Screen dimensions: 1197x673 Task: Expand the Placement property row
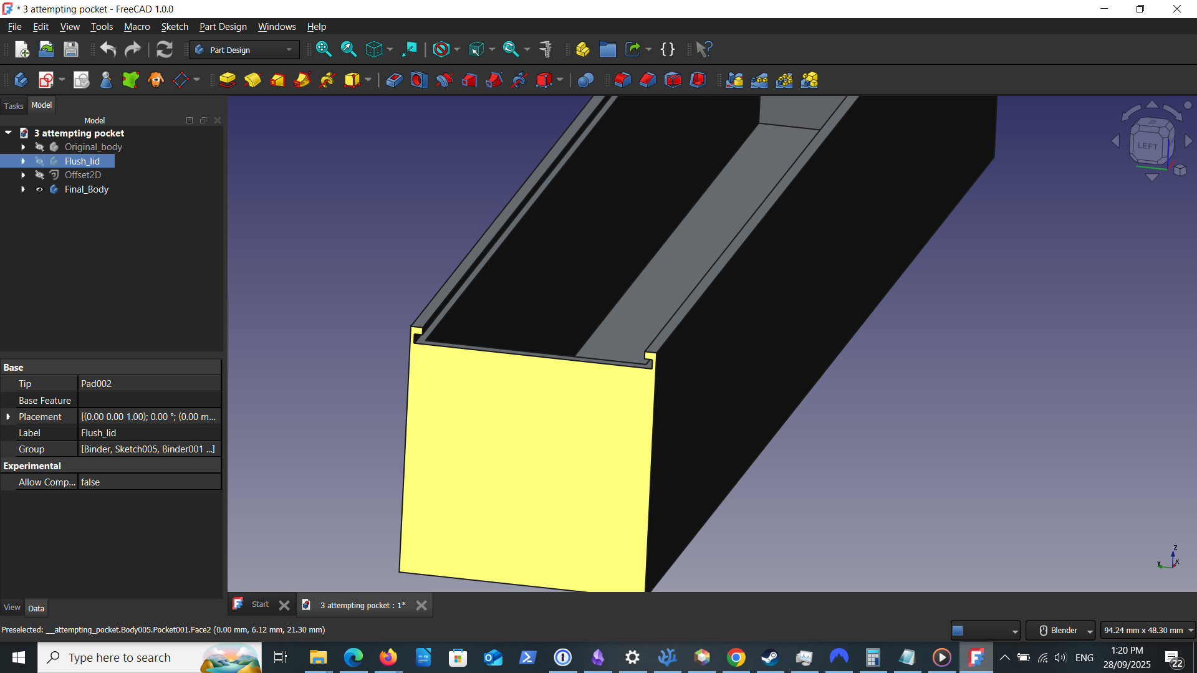pyautogui.click(x=8, y=417)
